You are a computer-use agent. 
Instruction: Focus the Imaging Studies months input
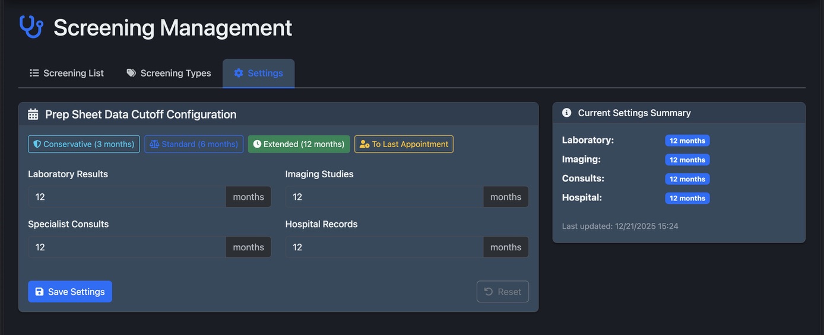pos(384,197)
